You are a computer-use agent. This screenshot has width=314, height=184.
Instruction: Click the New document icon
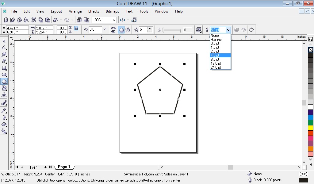tap(6, 20)
